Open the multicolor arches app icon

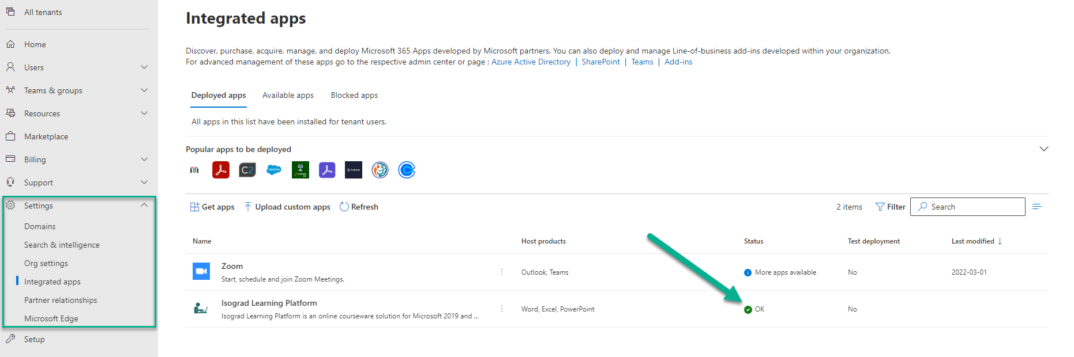(194, 170)
